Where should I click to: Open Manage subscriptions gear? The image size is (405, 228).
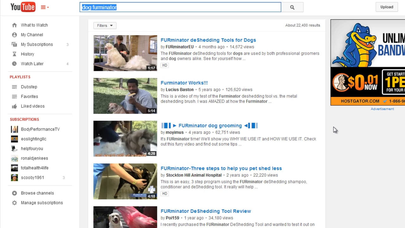[x=43, y=203]
